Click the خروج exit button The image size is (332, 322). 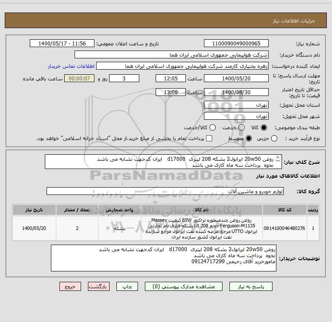pos(70,287)
